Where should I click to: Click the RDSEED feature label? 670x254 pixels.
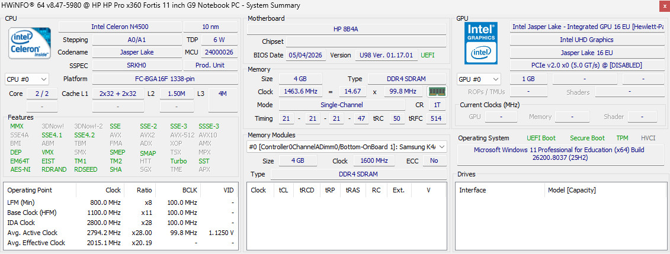(86, 169)
